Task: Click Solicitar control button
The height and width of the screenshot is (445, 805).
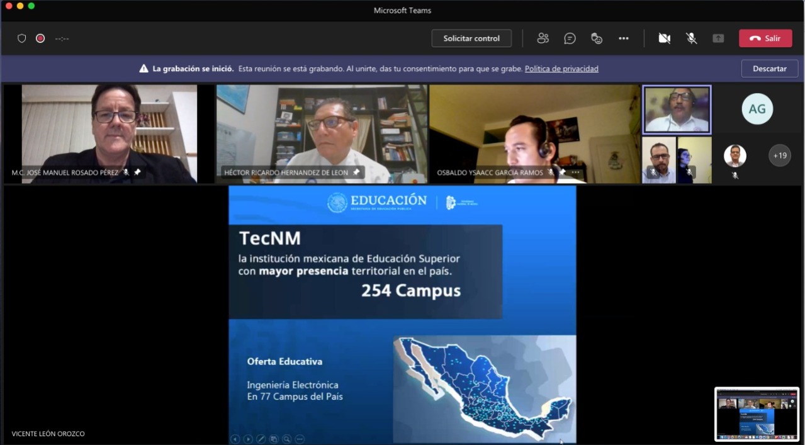Action: [471, 38]
